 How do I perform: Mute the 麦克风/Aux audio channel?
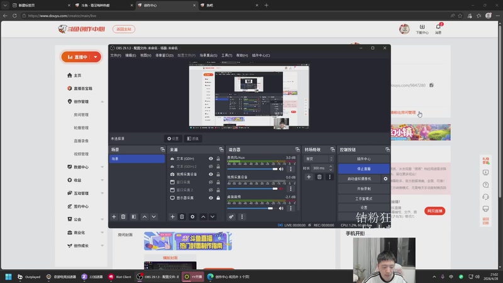(281, 169)
